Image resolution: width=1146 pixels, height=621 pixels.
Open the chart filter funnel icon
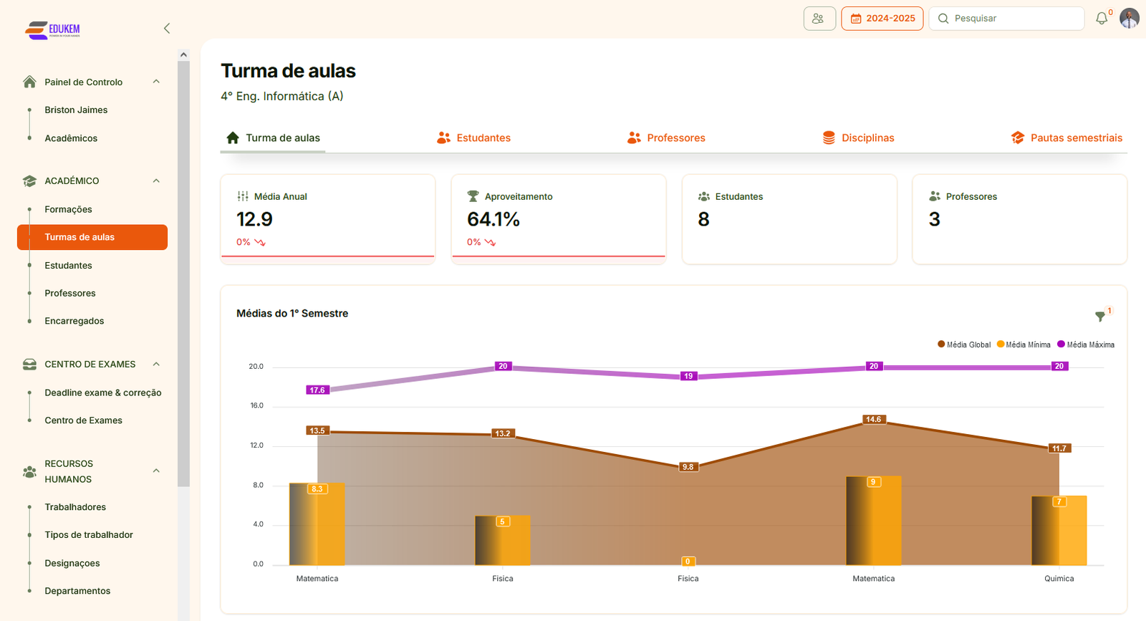[x=1100, y=316]
